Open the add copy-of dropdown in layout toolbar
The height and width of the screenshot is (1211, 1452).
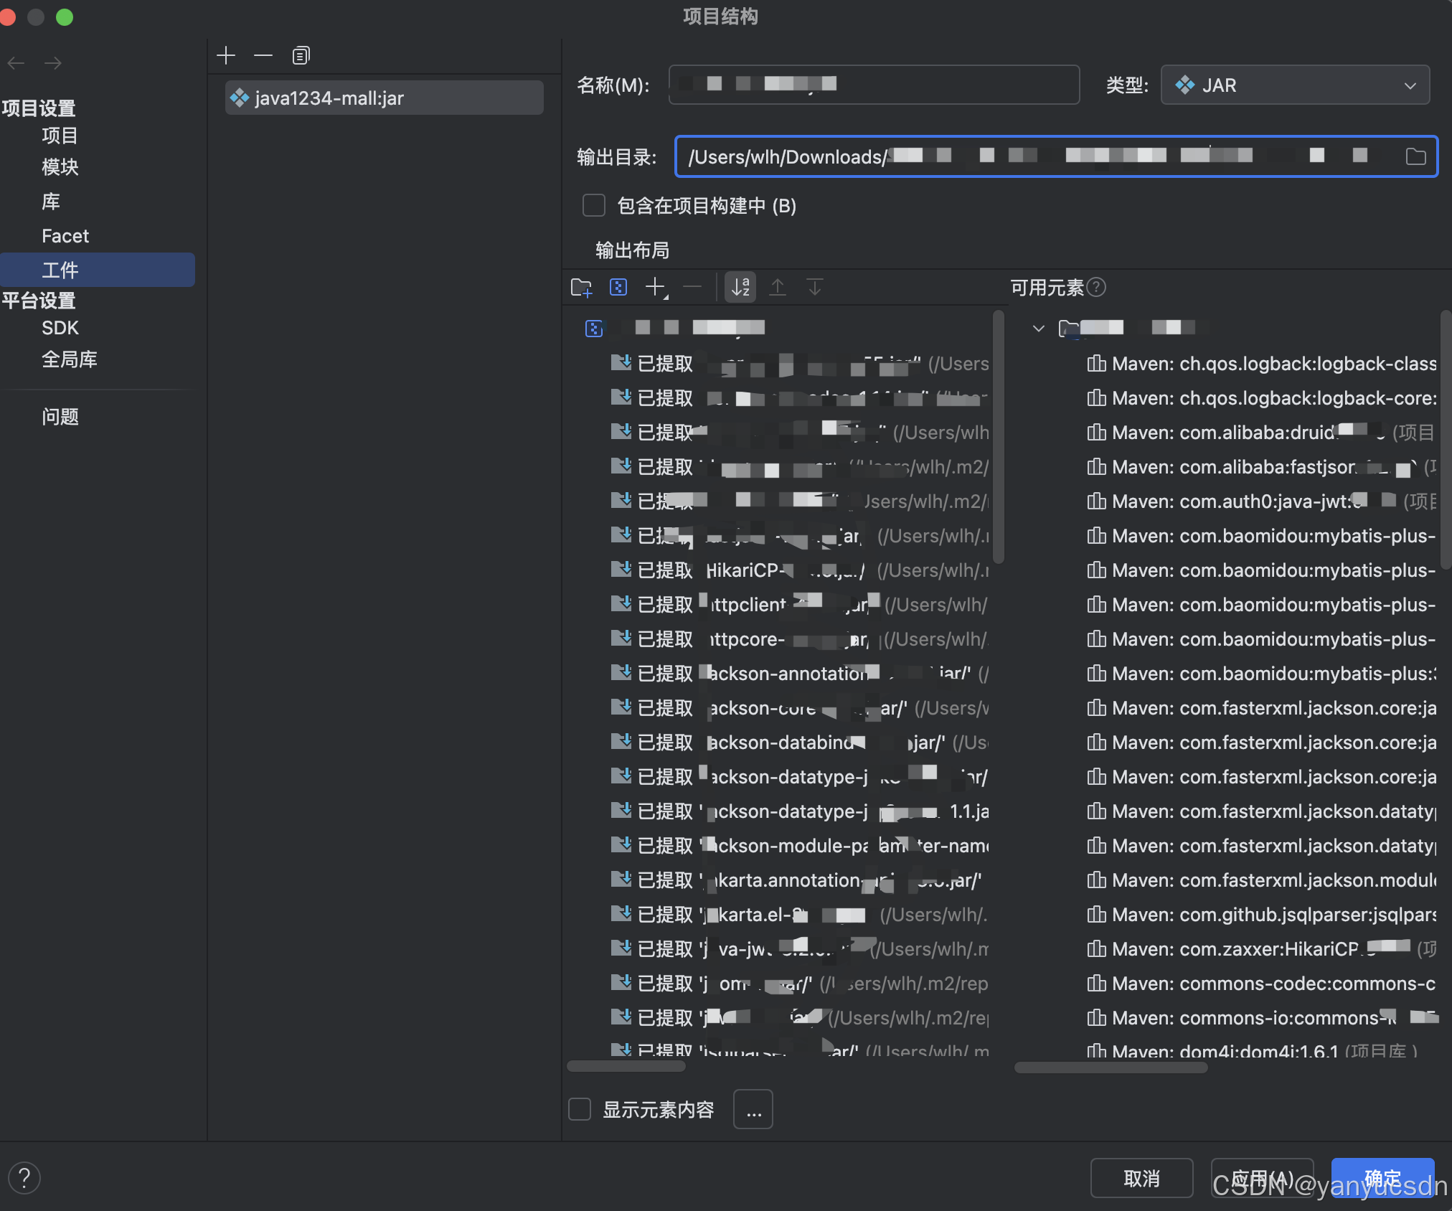(x=656, y=288)
